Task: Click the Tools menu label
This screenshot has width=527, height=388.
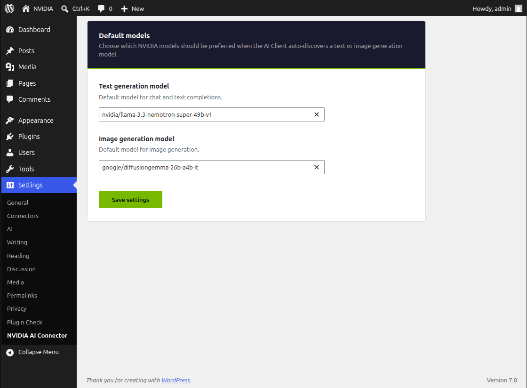Action: (26, 169)
